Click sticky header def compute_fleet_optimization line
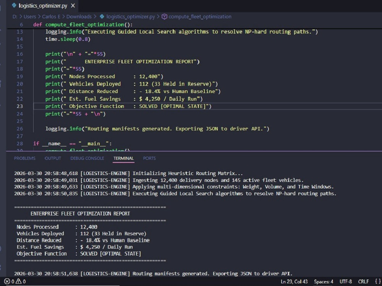Viewport: 382px width, 286px height. [83, 24]
